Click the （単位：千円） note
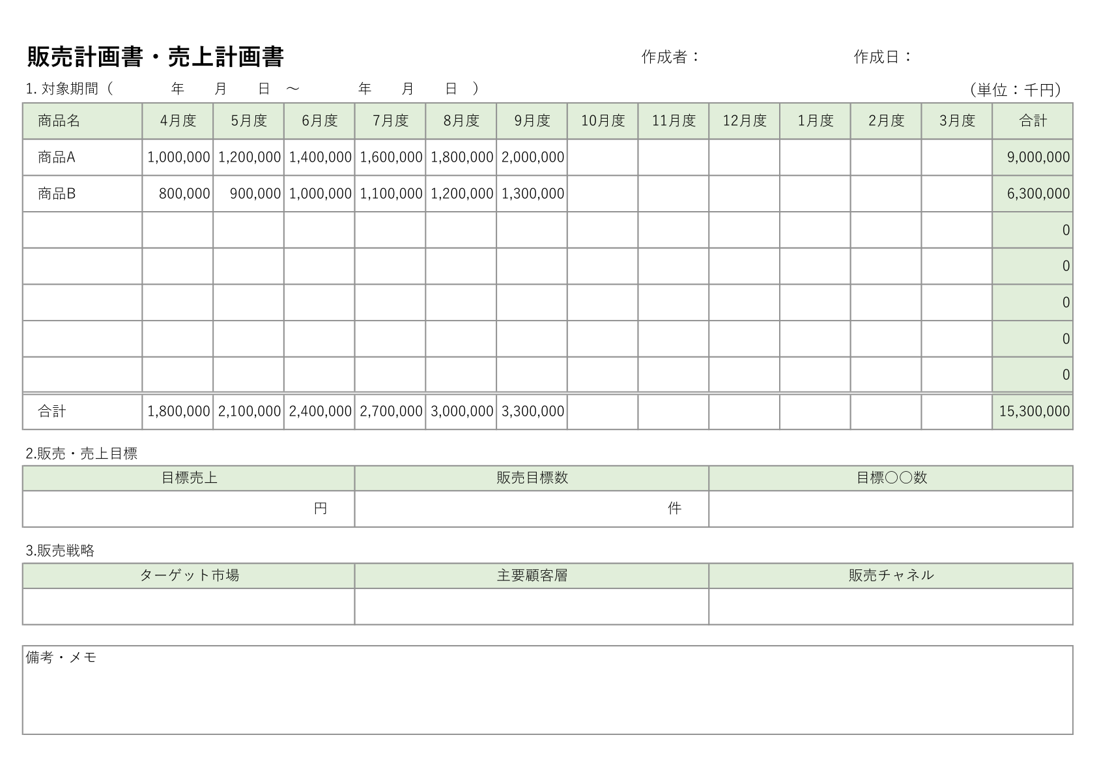 point(1015,89)
